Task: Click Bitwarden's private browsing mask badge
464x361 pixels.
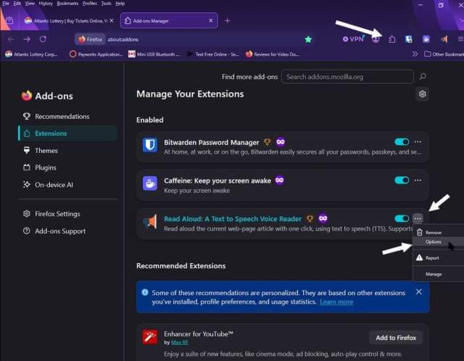Action: pyautogui.click(x=281, y=142)
